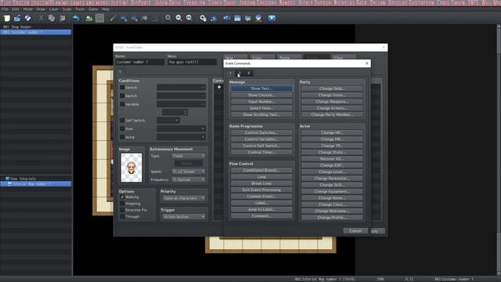Enable the second Switch condition checkbox
501x282 pixels.
(122, 96)
